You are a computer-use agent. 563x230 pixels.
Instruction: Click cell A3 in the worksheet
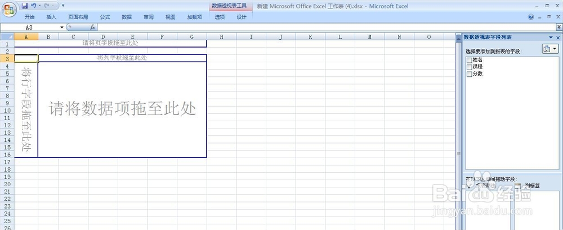tap(26, 58)
